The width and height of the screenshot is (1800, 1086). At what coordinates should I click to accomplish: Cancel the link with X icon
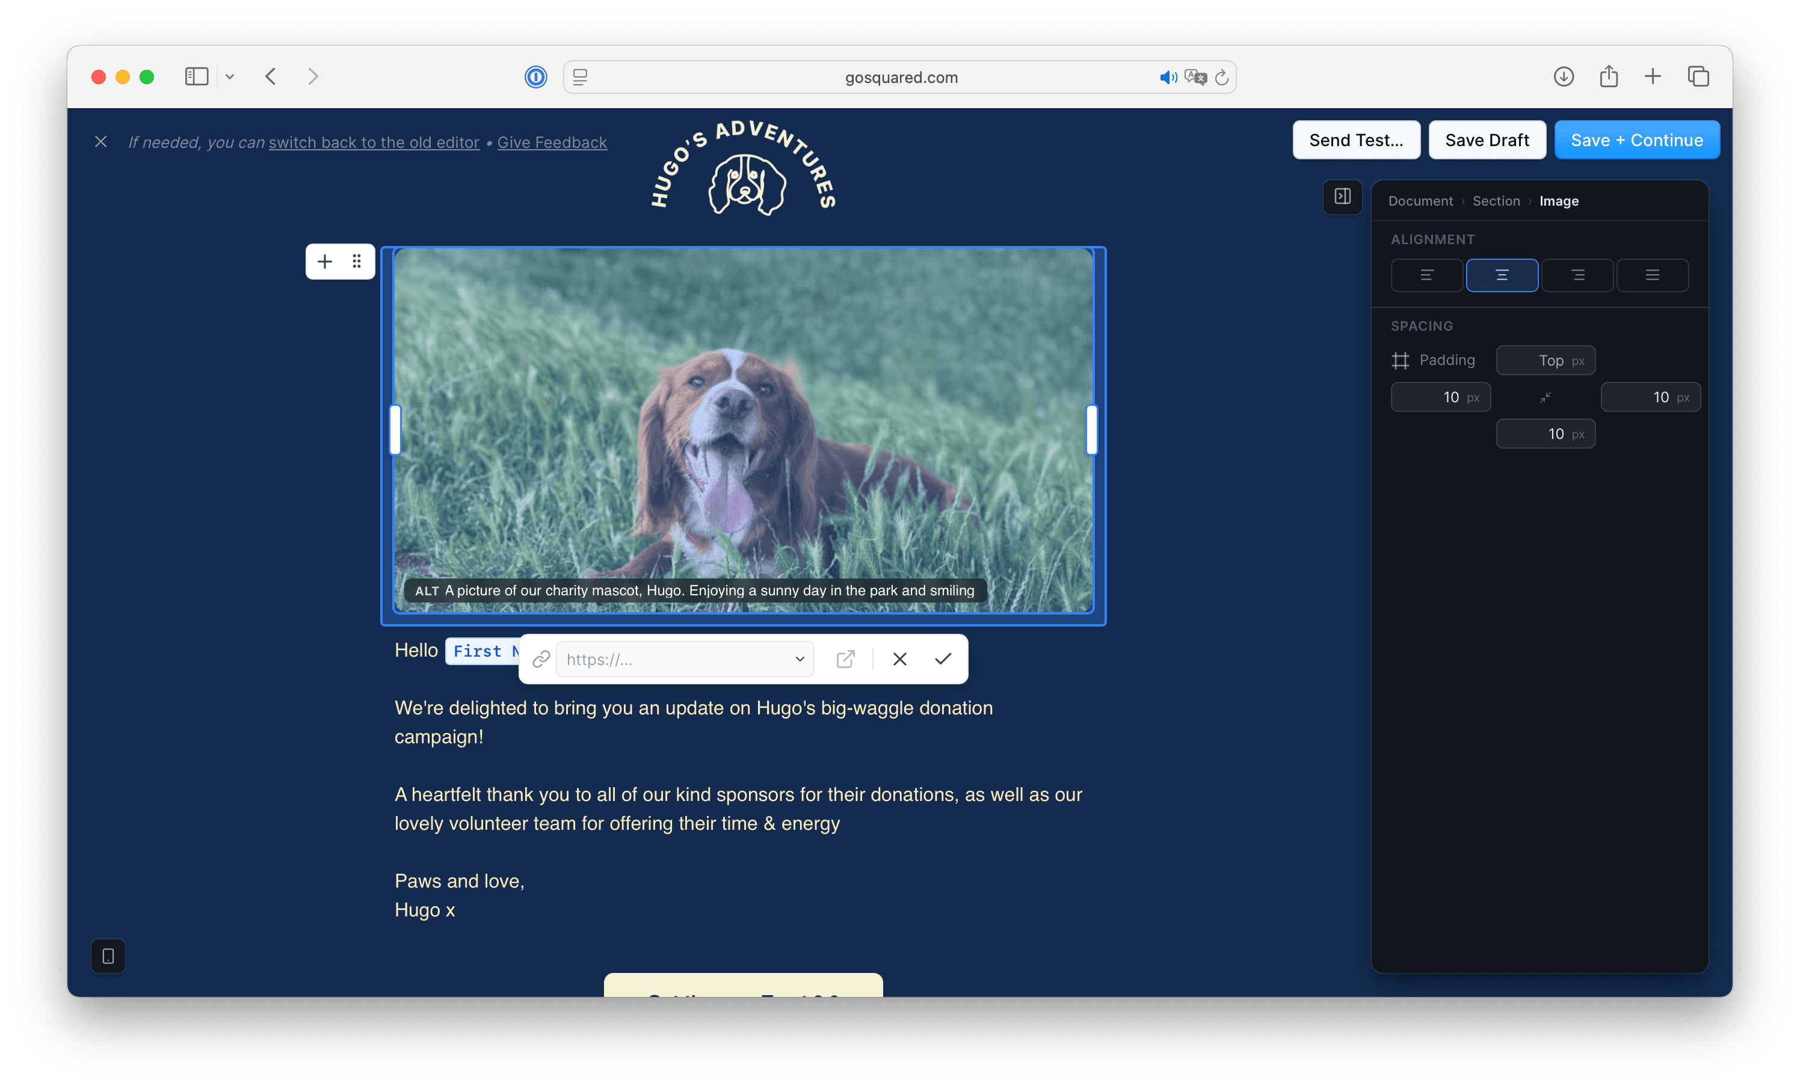point(899,659)
